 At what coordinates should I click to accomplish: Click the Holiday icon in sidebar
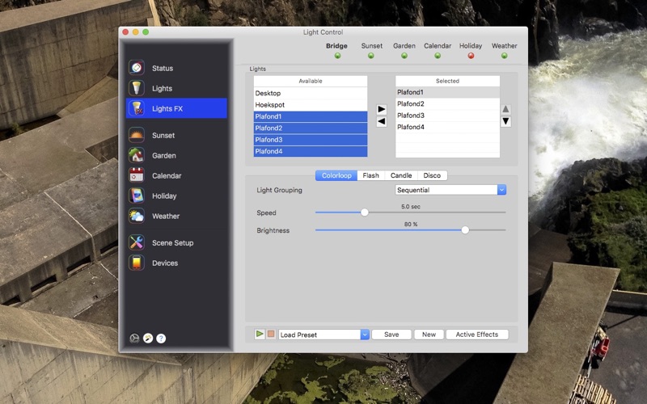(136, 196)
